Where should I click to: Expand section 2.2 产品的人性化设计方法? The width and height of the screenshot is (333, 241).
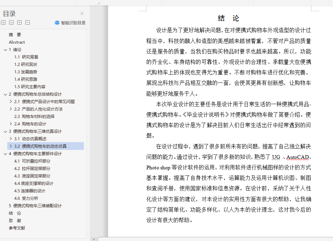[x=10, y=109]
